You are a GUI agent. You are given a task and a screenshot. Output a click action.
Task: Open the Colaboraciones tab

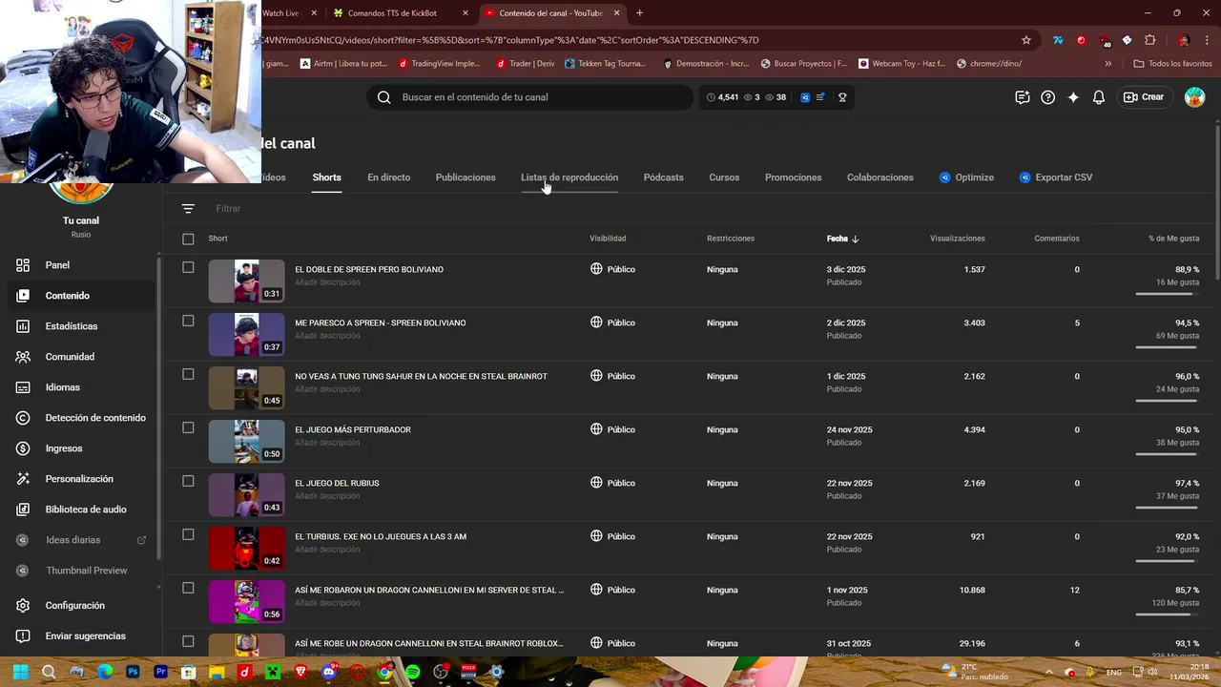880,177
